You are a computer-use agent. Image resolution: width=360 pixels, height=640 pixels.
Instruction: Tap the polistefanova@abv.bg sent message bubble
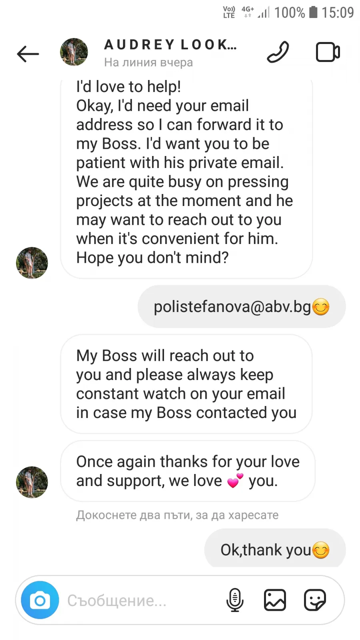coord(242,307)
